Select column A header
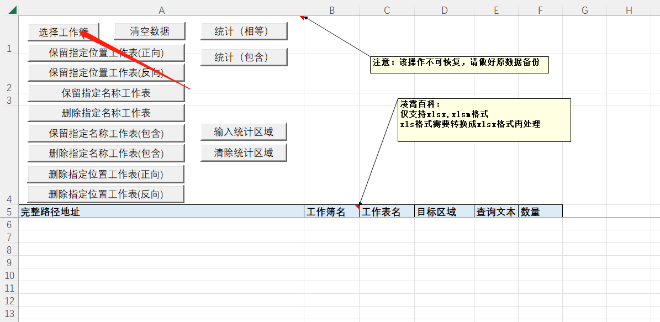This screenshot has width=660, height=322. [x=161, y=10]
